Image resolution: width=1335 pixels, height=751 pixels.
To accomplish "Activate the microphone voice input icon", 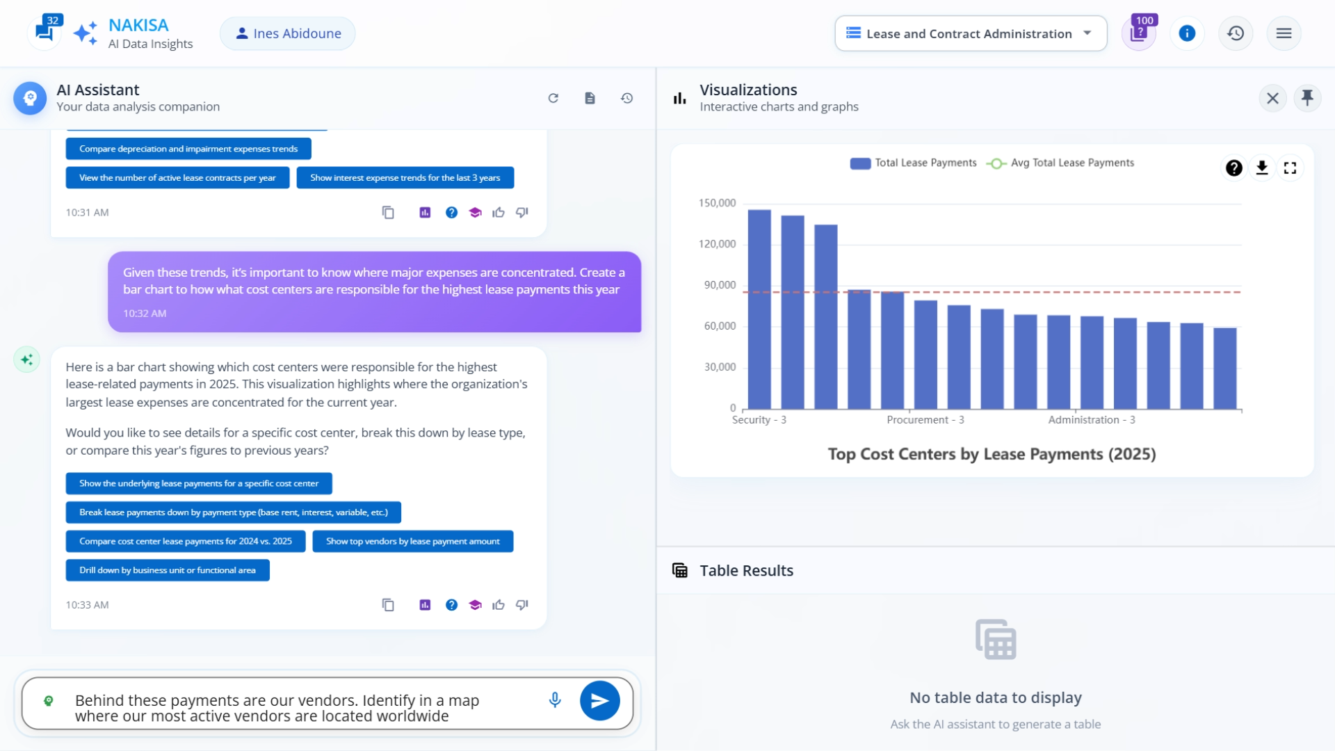I will [555, 700].
